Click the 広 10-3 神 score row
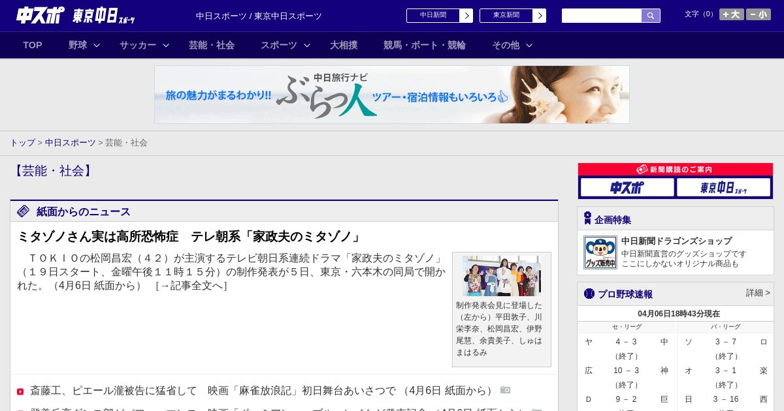784x411 pixels. pyautogui.click(x=627, y=371)
